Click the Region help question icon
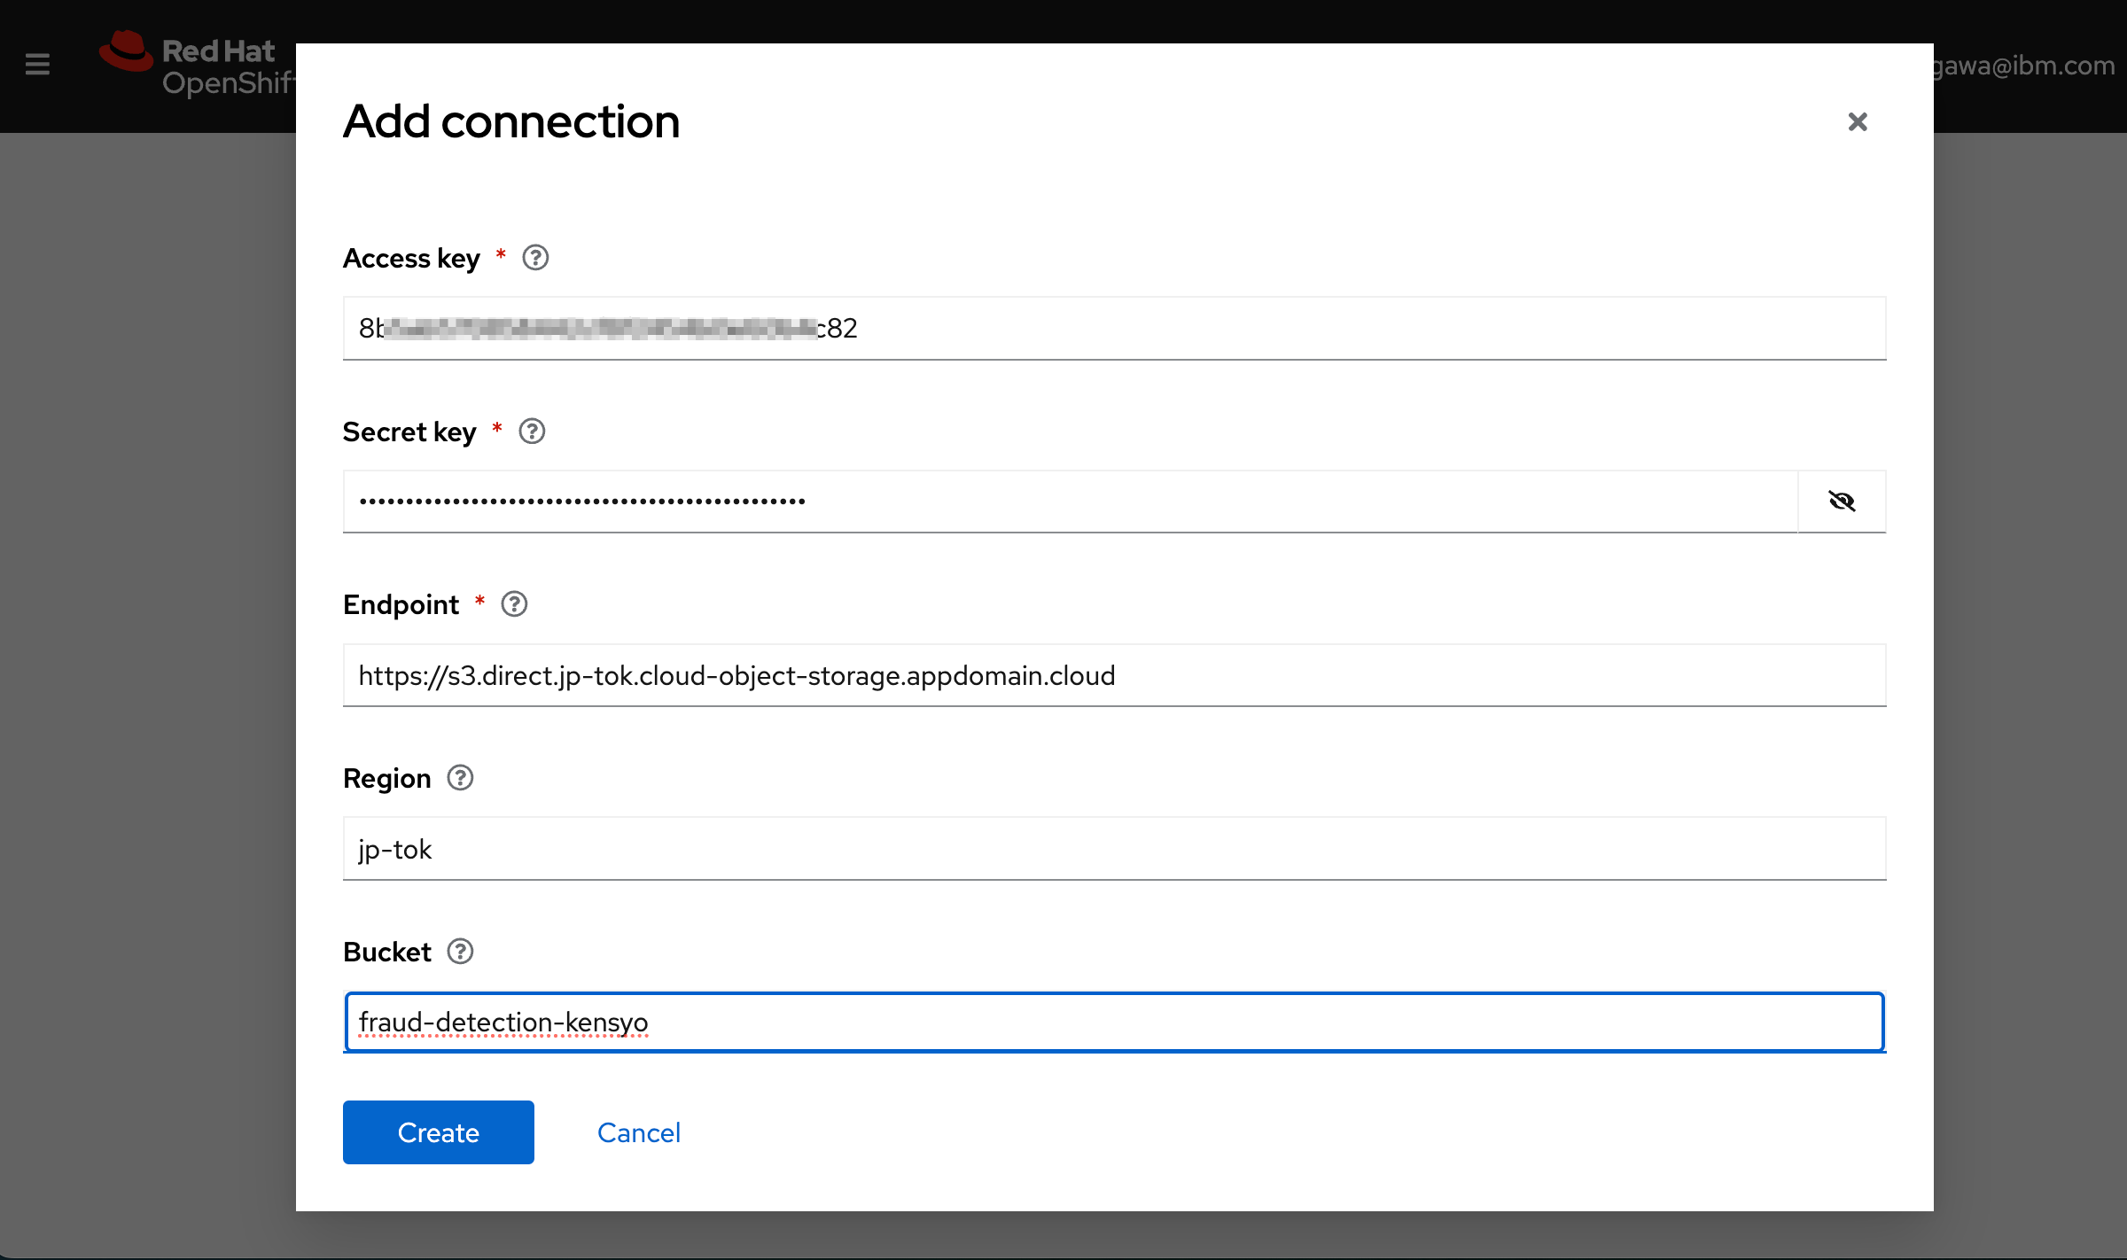The height and width of the screenshot is (1260, 2127). [460, 778]
